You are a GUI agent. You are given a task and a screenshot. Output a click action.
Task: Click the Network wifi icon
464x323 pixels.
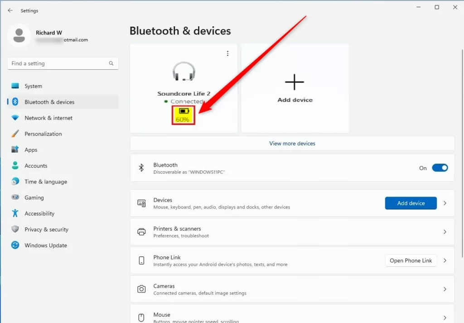click(x=15, y=117)
